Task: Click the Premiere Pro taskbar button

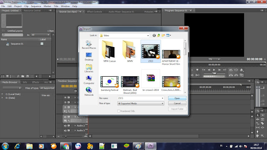Action: 151,146
